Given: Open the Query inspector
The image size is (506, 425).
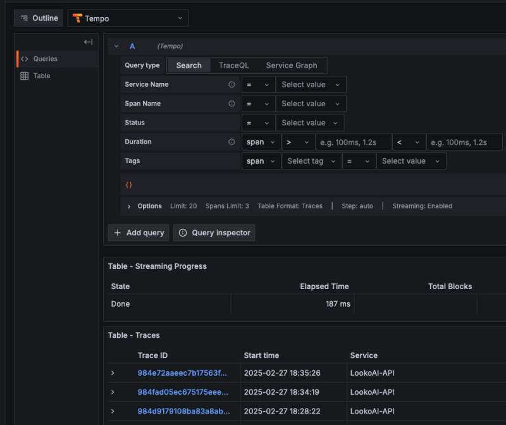Looking at the screenshot, I should tap(214, 233).
